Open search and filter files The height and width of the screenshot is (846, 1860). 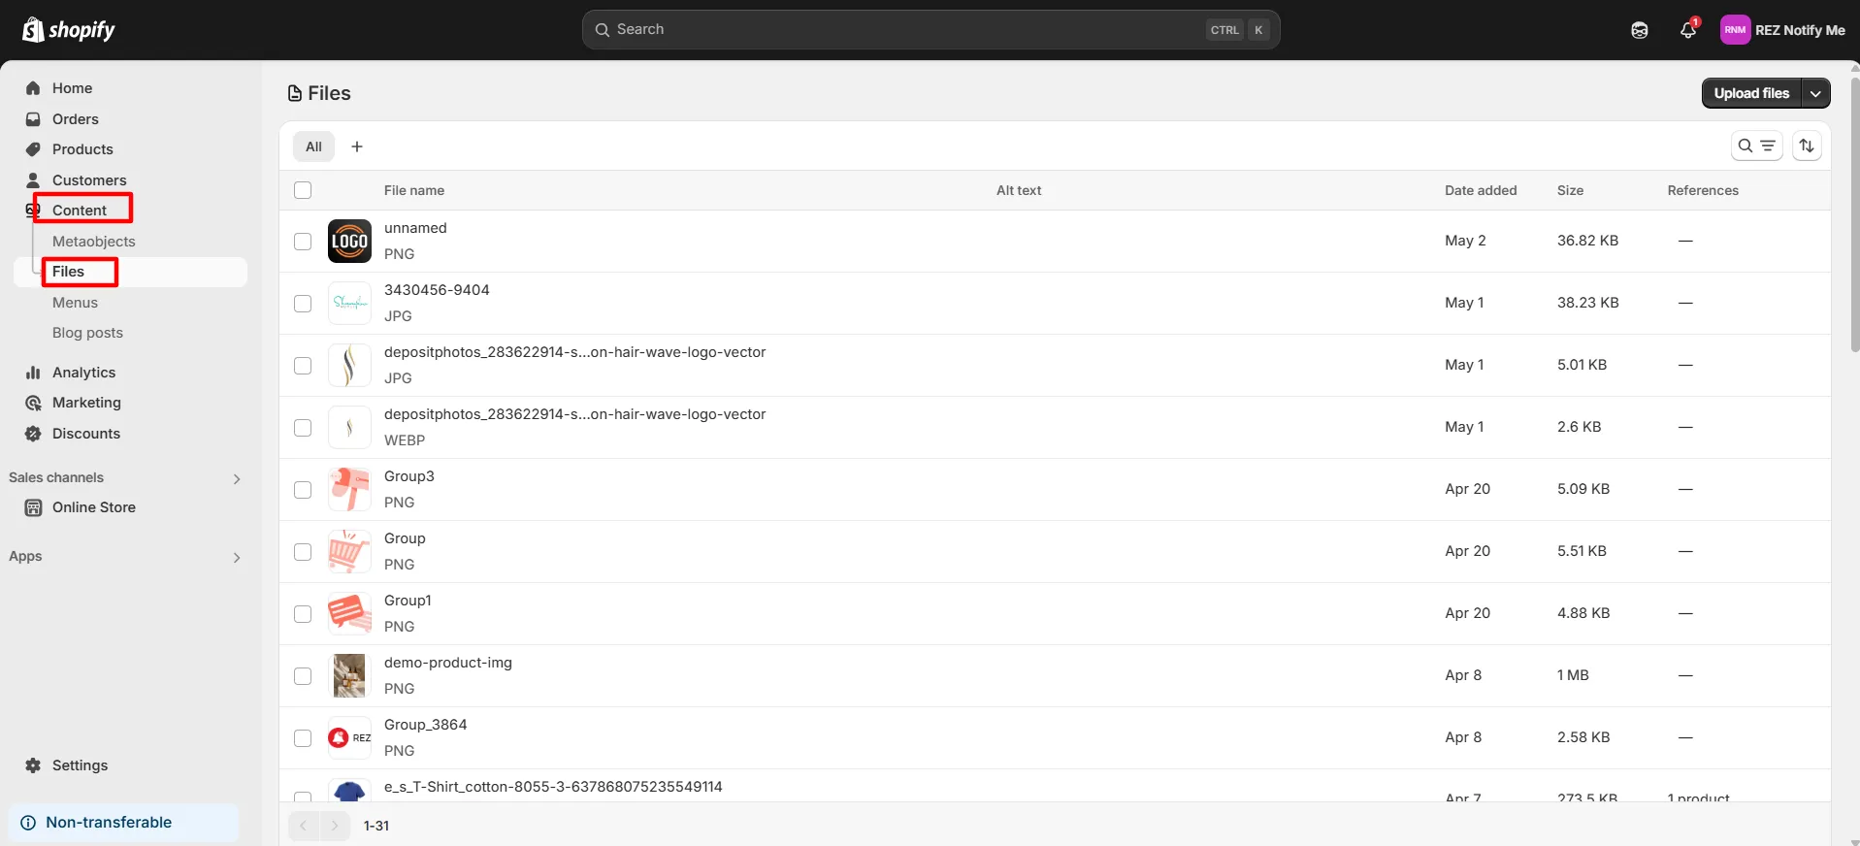(1756, 146)
